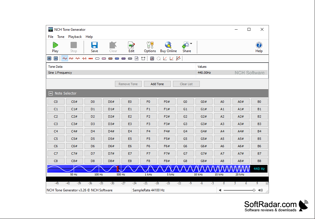Expand the Share dropdown arrow
The image size is (315, 219).
click(x=191, y=44)
